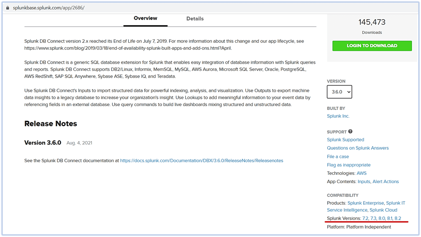Open the Splunk Inc. publisher link
Image resolution: width=421 pixels, height=237 pixels.
[338, 116]
